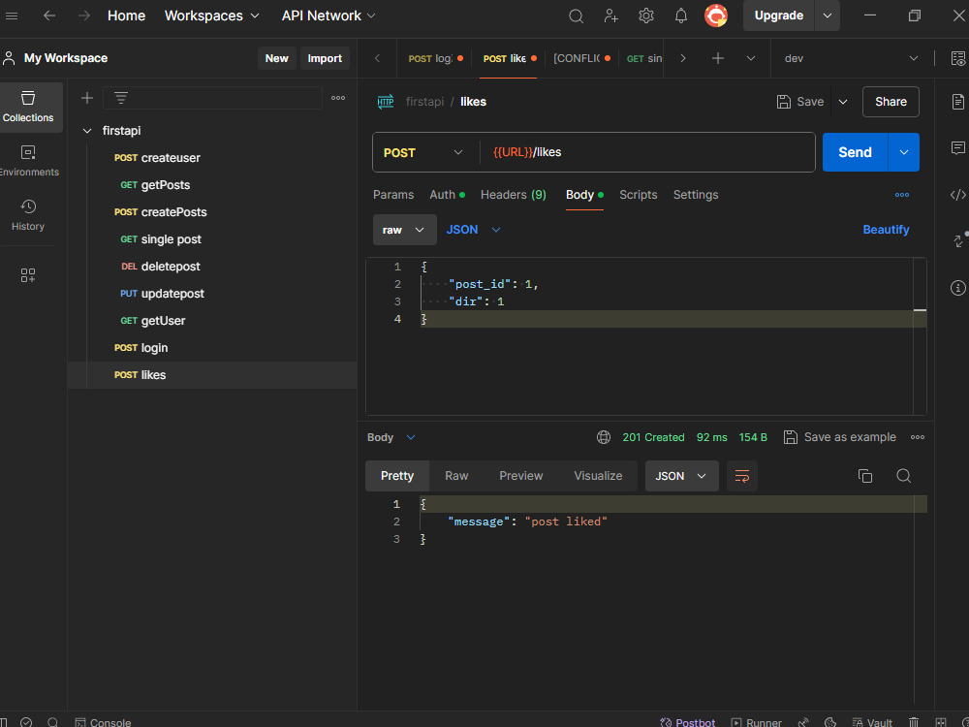Open the notifications bell
Screen dimensions: 969x727
pos(681,16)
